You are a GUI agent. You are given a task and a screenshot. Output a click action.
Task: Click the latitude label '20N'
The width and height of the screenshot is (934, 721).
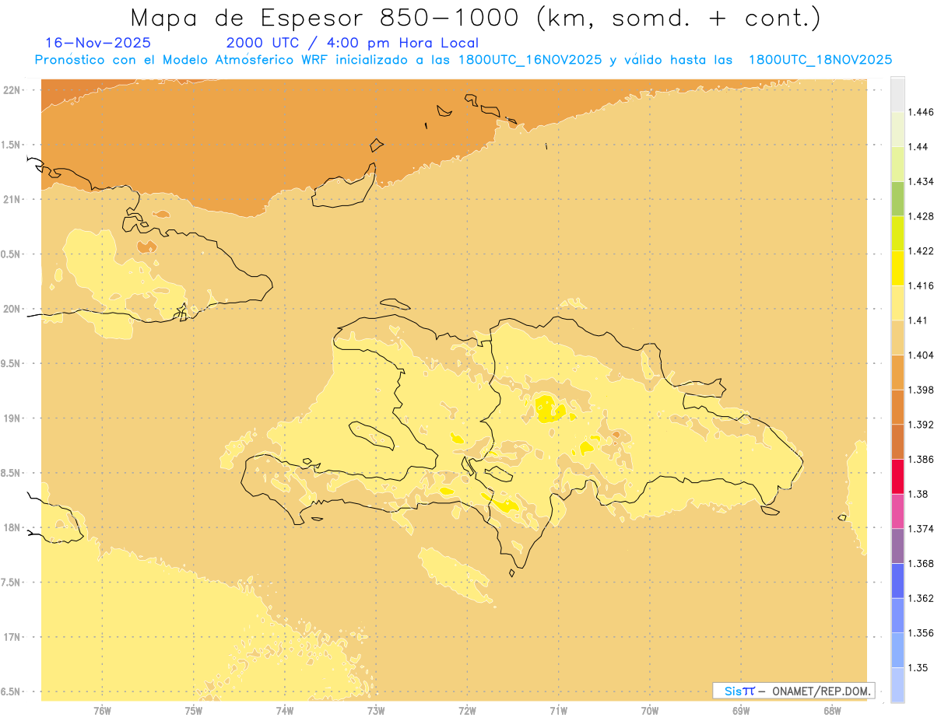[x=12, y=309]
